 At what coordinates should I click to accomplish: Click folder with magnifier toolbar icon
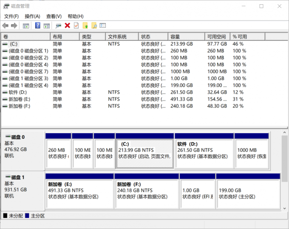[94, 26]
